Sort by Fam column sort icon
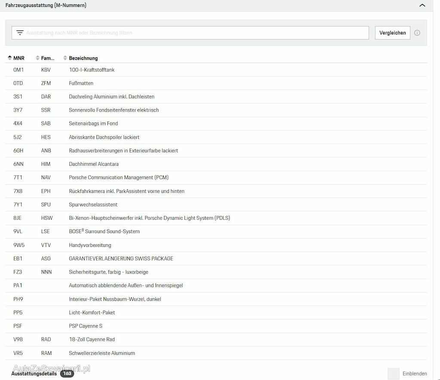Screen dimensions: 440x380 tap(38, 58)
